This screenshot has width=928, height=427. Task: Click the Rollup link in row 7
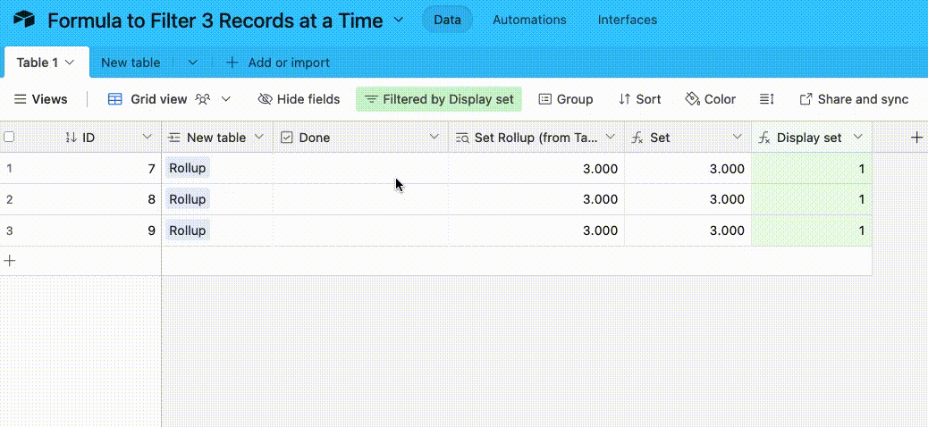[188, 168]
